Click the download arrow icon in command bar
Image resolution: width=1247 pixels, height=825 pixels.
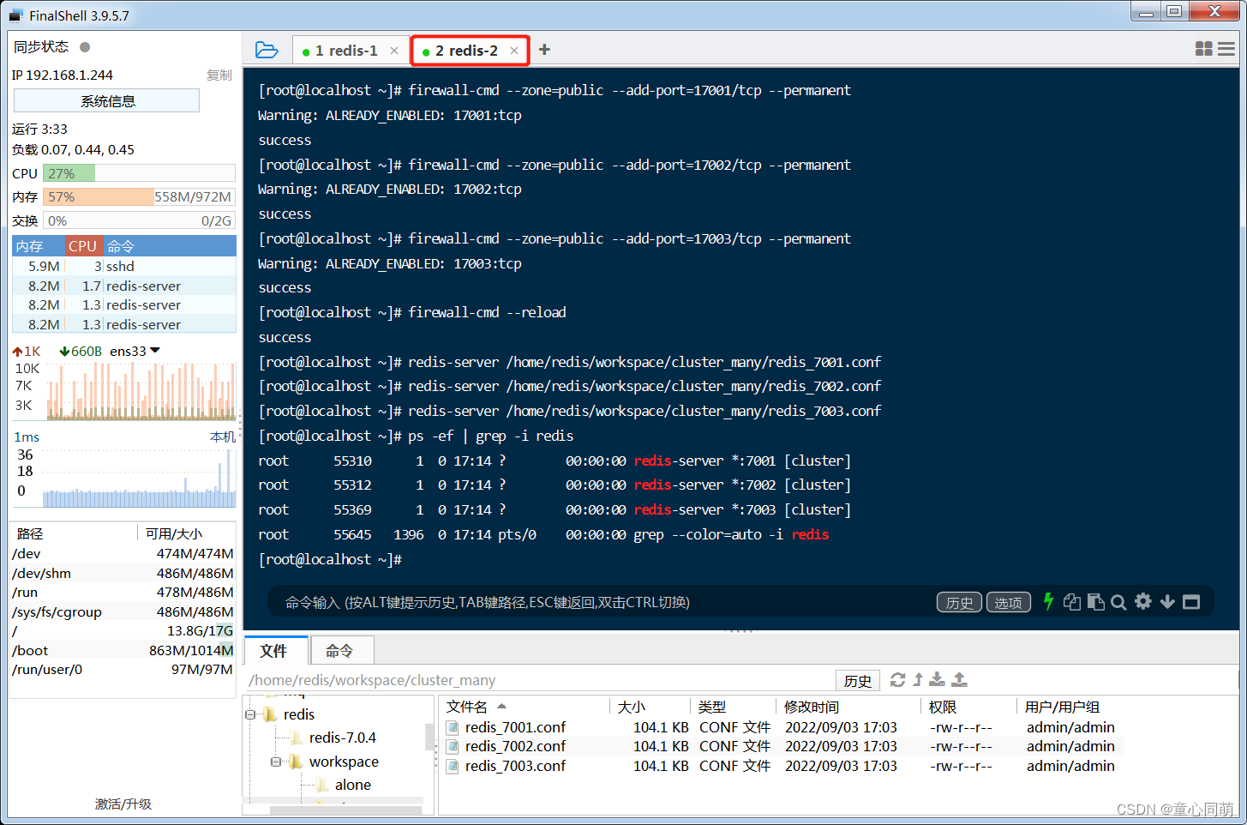click(1167, 602)
